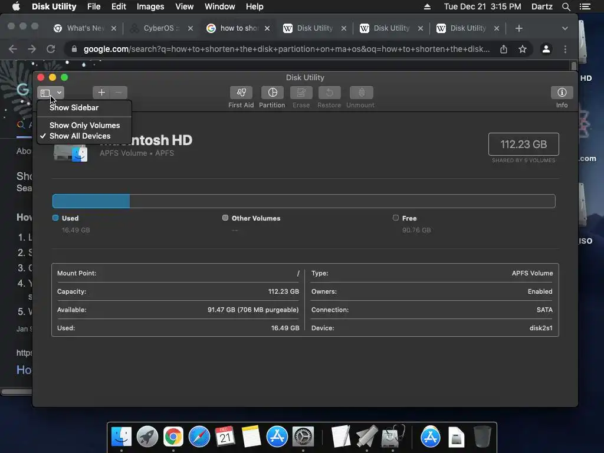Screen dimensions: 604x453
Task: Open the Apple menu
Action: click(x=16, y=6)
